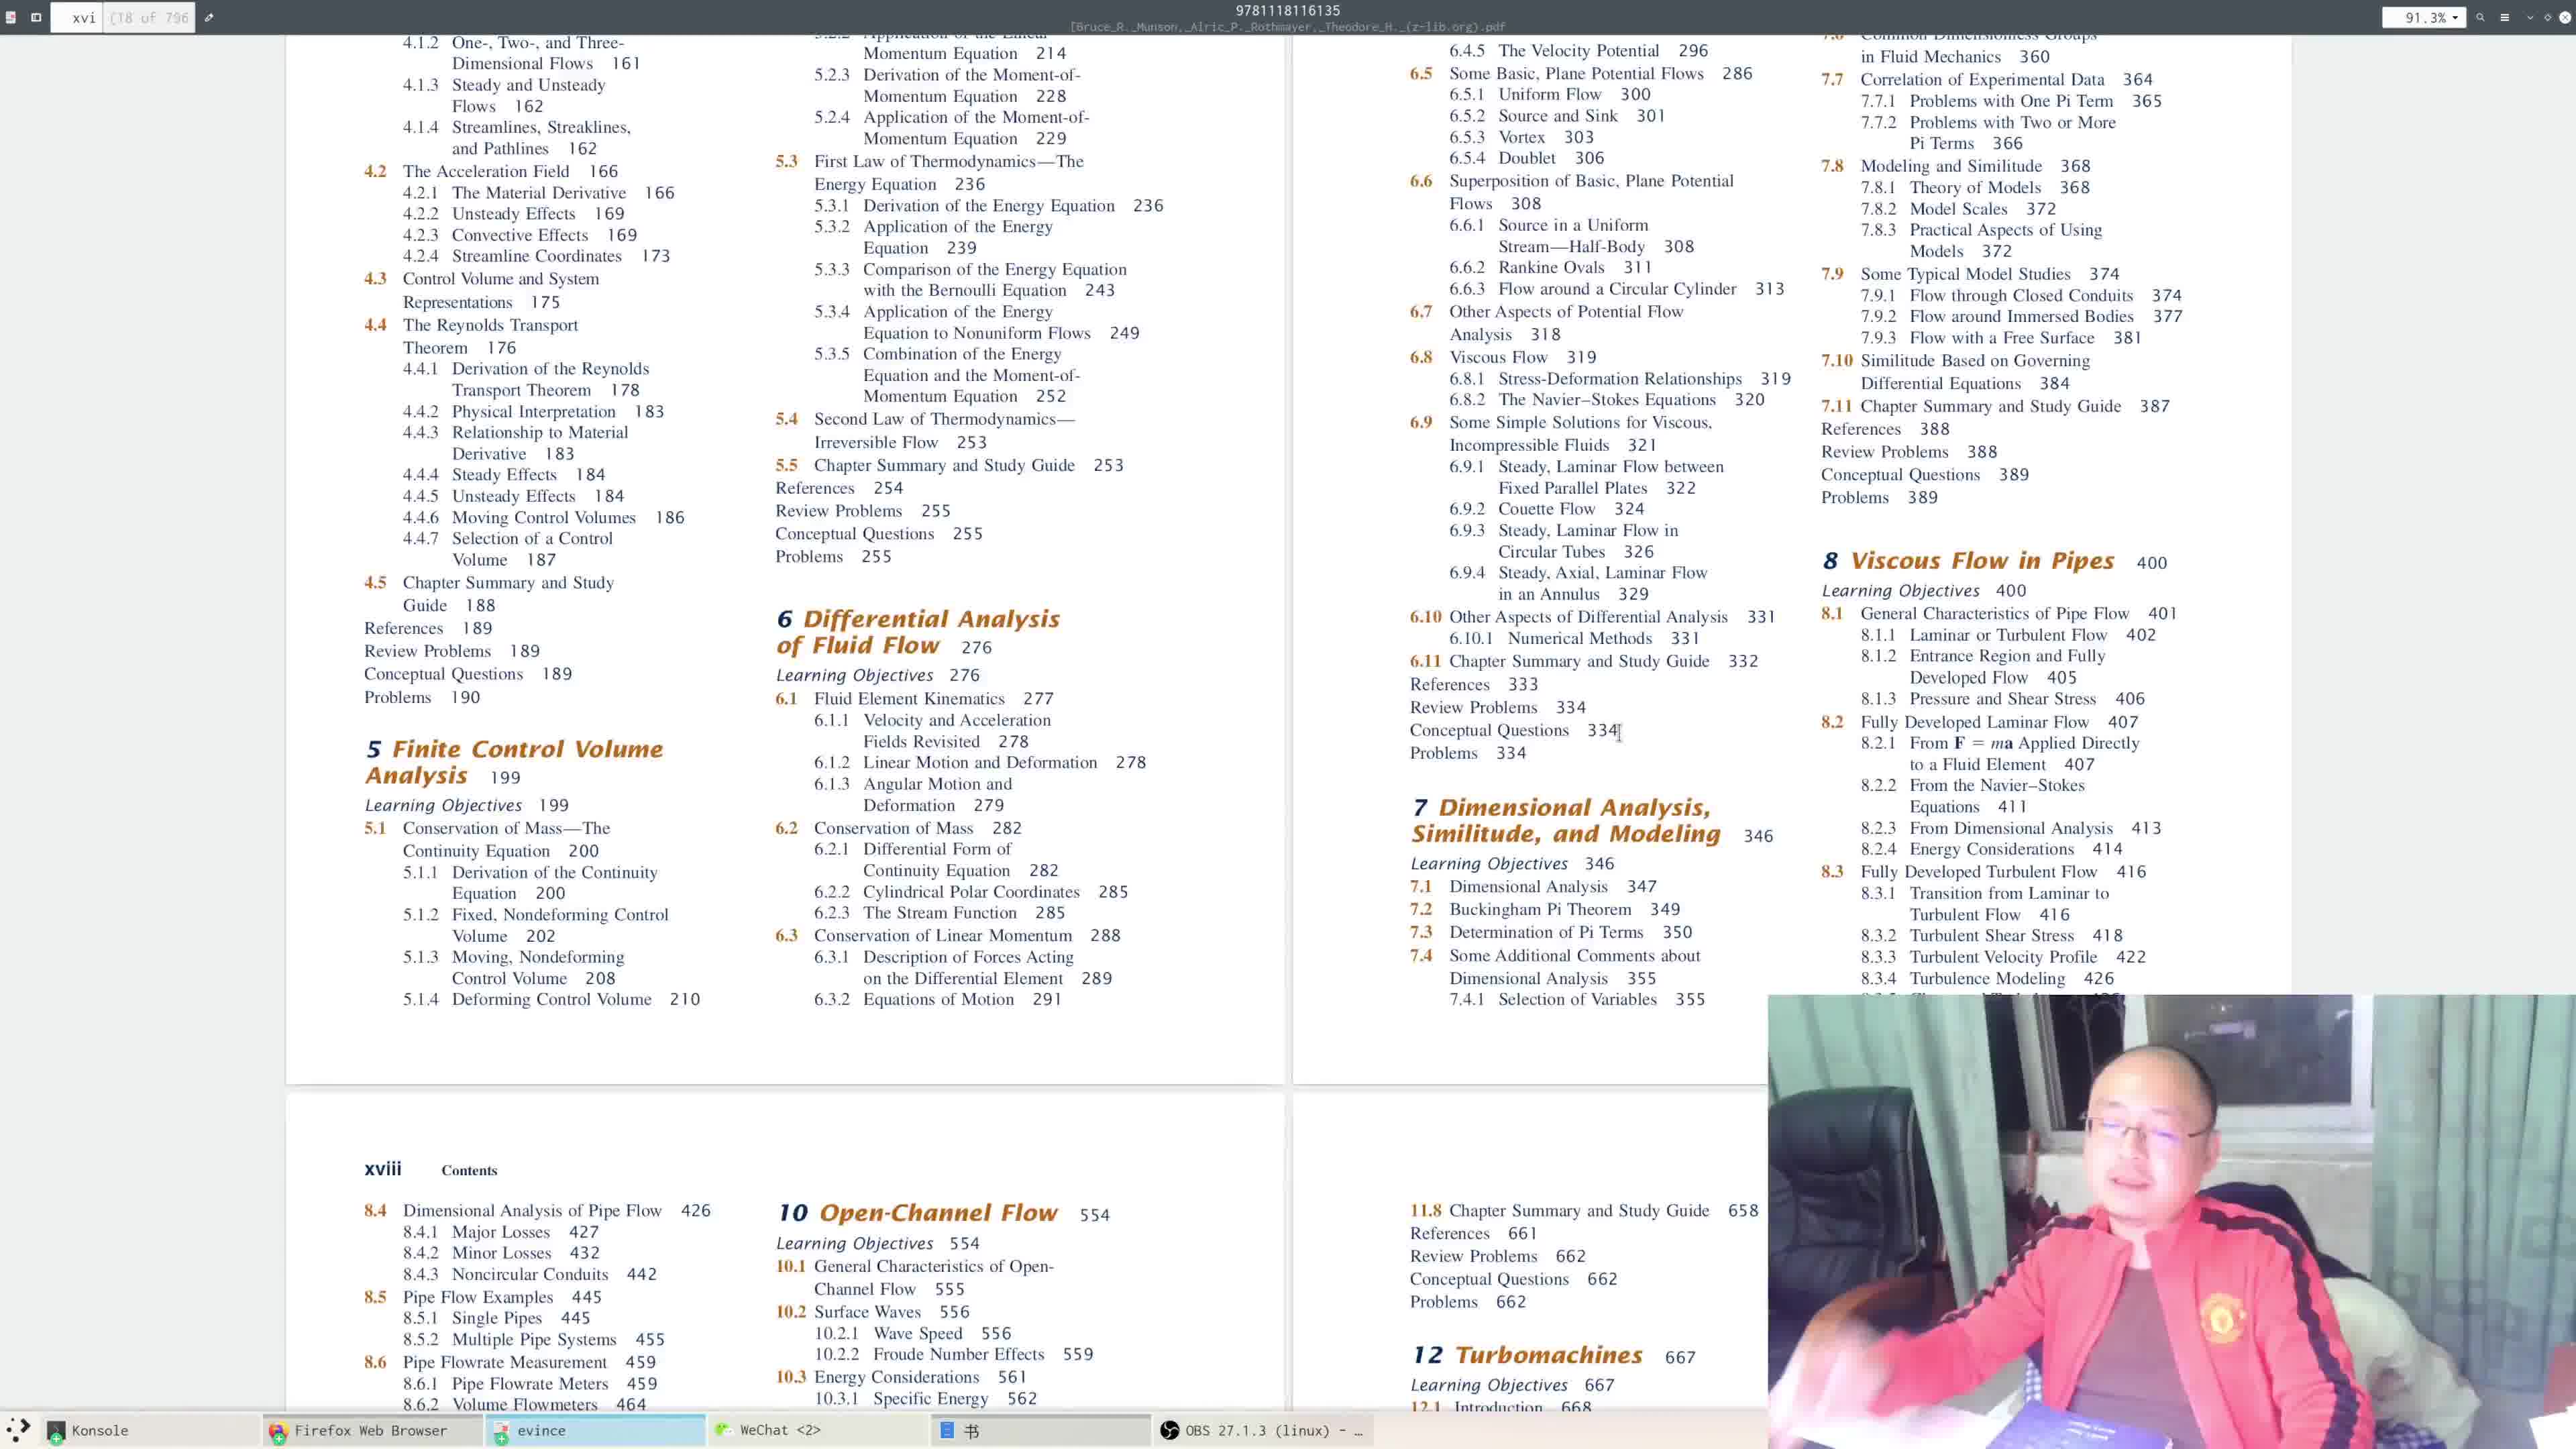Image resolution: width=2576 pixels, height=1449 pixels.
Task: Open the 91.3% zoom level dropdown
Action: (x=2424, y=17)
